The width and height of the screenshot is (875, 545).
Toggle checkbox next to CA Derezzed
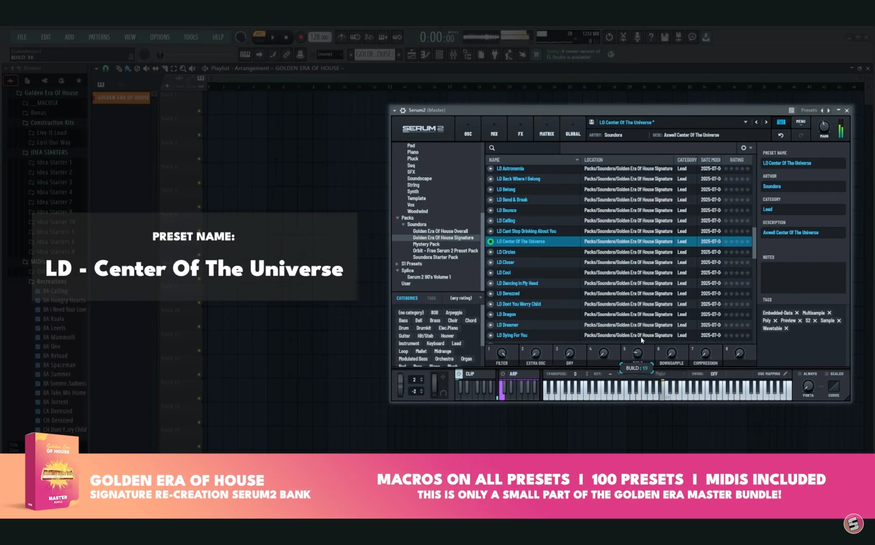pos(38,411)
